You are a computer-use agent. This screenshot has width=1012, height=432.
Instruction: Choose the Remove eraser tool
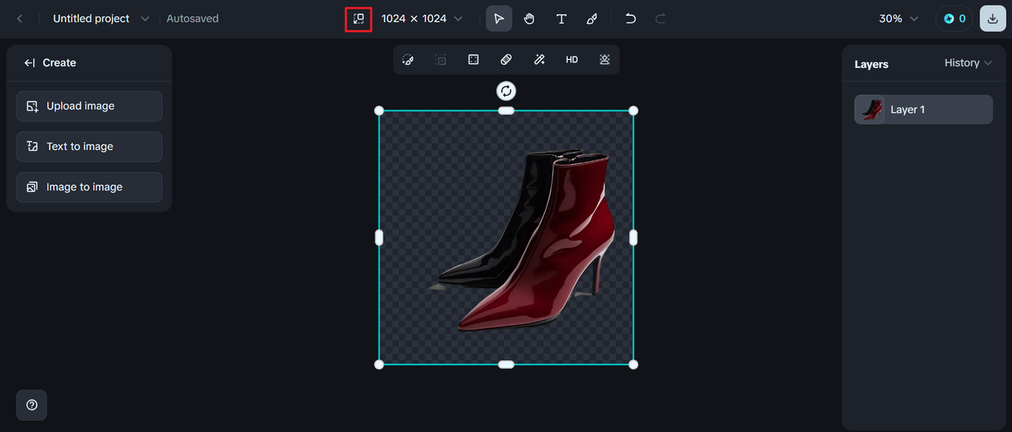pos(507,60)
